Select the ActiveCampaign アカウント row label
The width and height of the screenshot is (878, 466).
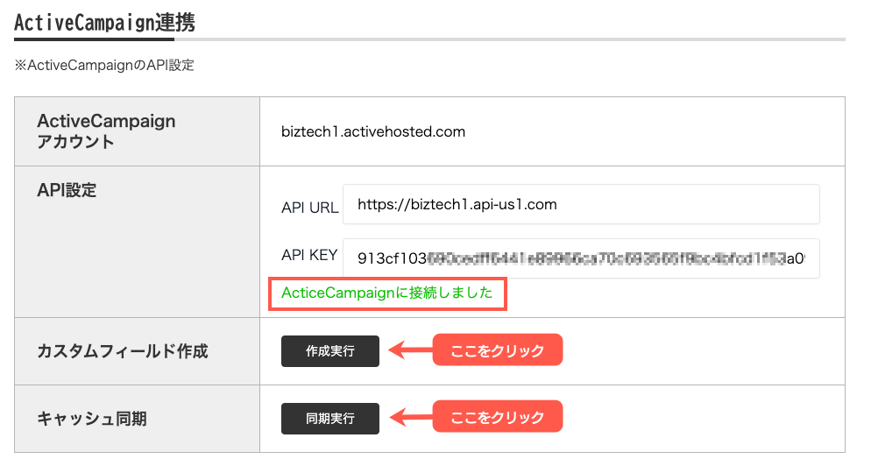[106, 131]
